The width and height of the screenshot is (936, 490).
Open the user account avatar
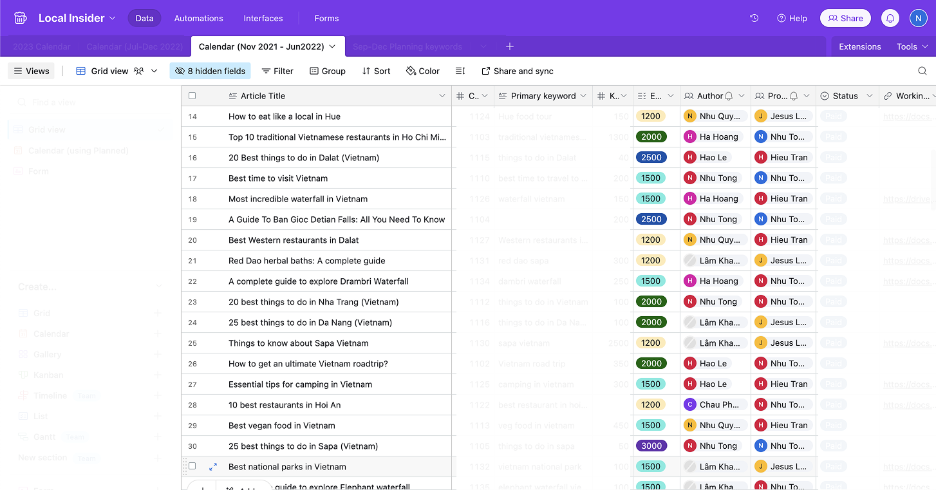coord(918,18)
